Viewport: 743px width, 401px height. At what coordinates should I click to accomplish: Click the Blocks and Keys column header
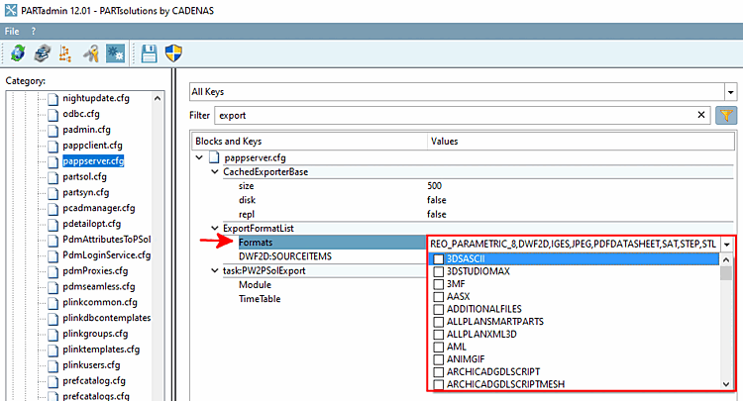309,141
